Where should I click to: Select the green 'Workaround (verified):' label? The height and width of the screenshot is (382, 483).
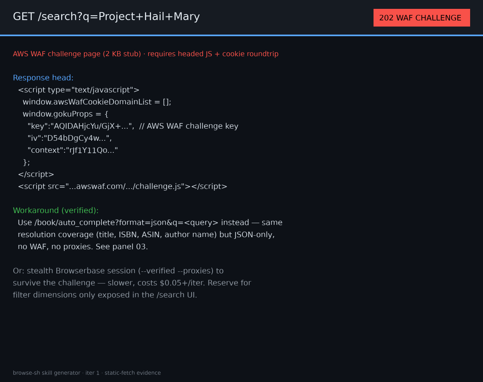pos(56,210)
